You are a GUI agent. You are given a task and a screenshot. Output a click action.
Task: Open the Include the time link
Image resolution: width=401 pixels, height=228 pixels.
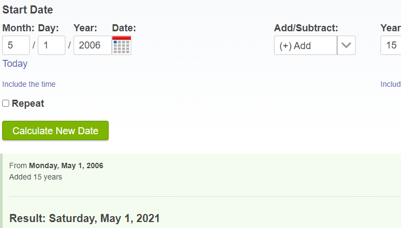point(29,84)
